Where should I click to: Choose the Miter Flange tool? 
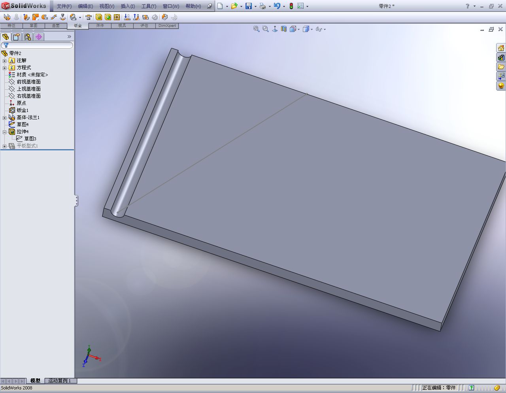point(35,17)
